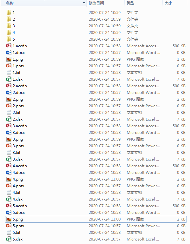Click the Access icon of 3.accdb
Viewport: 190px width, 244px height.
point(9,126)
